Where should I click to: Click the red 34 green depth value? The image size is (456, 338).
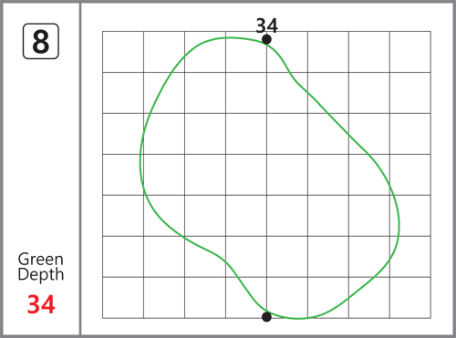pos(41,304)
